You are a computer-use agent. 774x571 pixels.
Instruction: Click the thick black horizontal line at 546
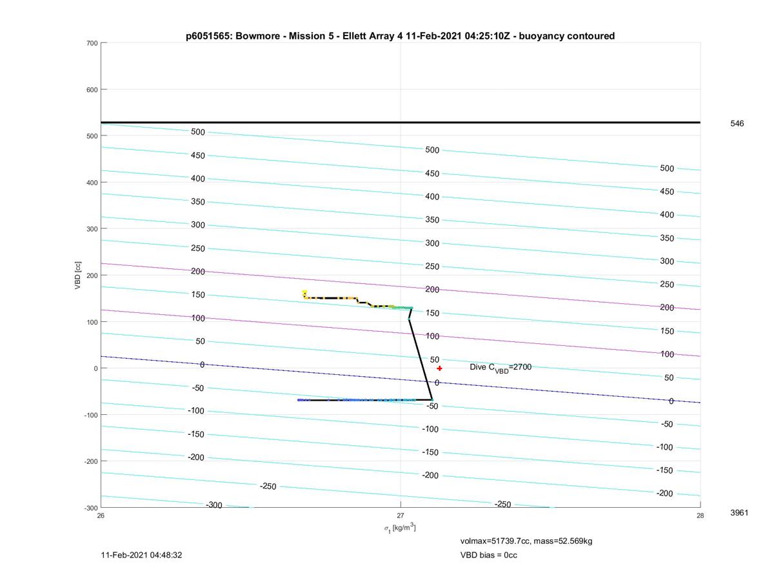(x=401, y=122)
